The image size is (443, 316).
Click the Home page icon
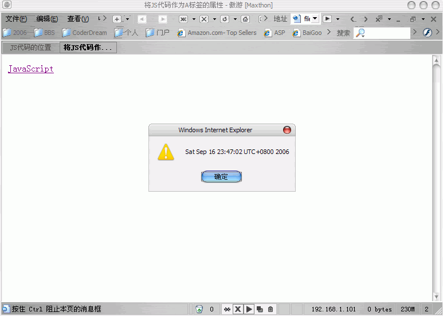pyautogui.click(x=245, y=19)
